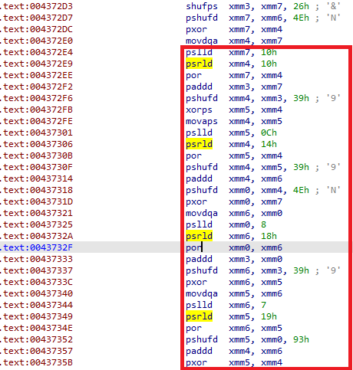This screenshot has height=370, width=353.
Task: Select psrld on the xmm4, 10h line
Action: pos(199,64)
